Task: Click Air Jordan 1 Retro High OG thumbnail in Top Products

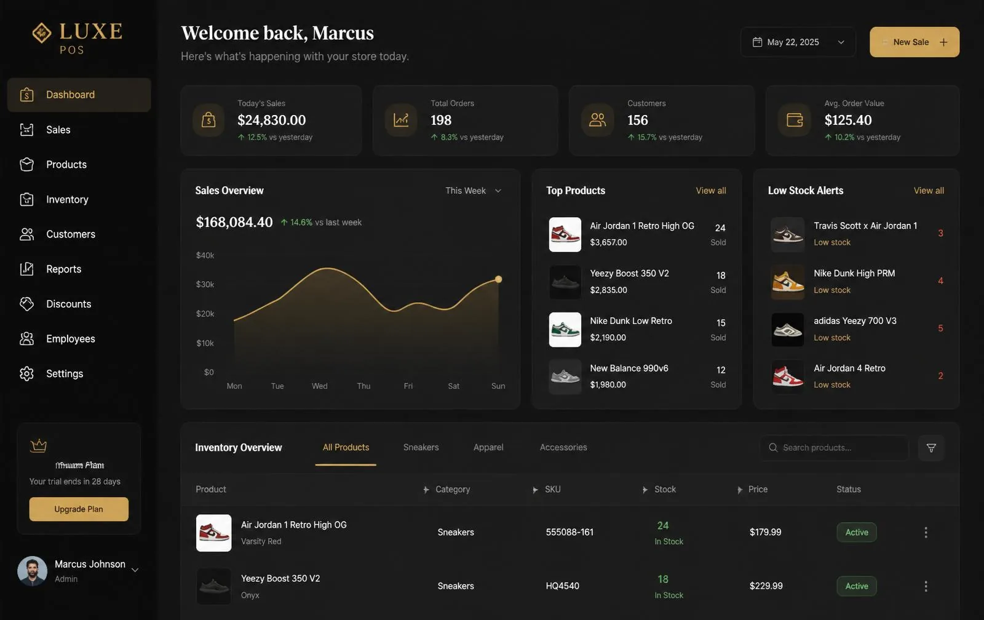Action: tap(565, 234)
